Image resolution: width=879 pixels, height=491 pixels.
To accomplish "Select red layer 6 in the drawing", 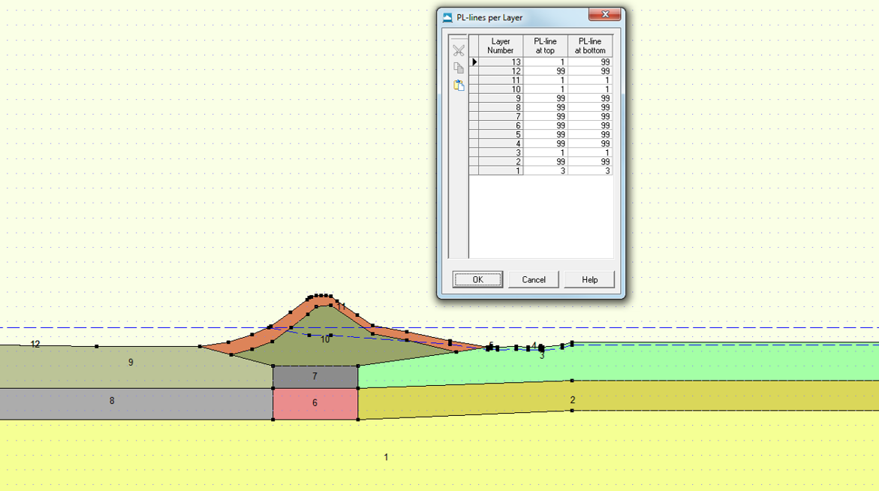I will 315,404.
